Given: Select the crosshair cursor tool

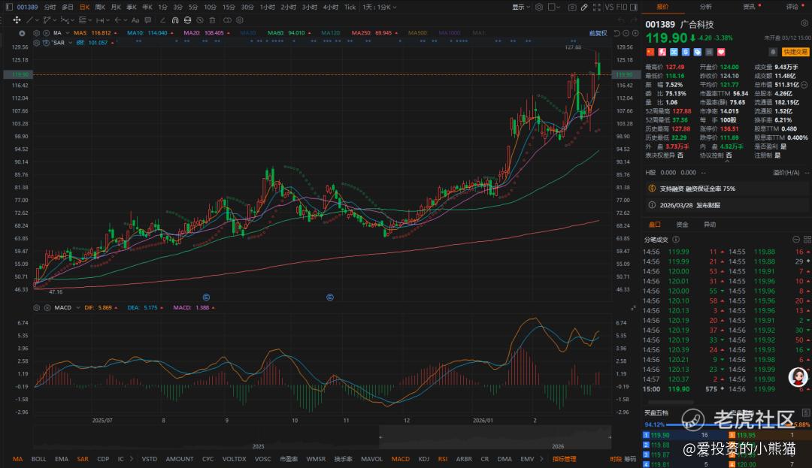Looking at the screenshot, I should [17, 20].
